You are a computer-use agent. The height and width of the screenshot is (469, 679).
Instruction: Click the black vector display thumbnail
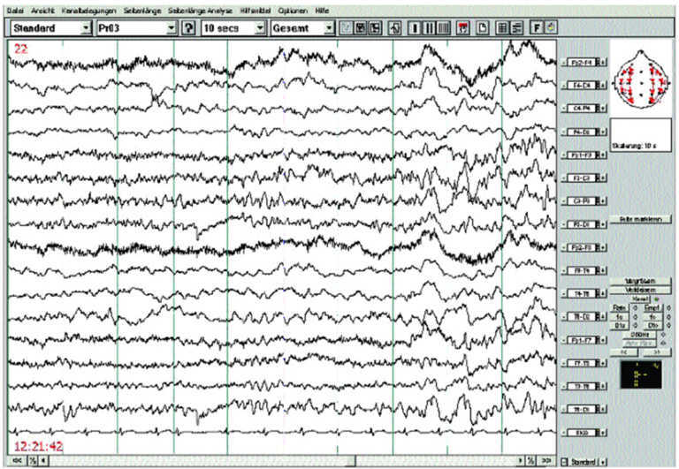point(640,374)
